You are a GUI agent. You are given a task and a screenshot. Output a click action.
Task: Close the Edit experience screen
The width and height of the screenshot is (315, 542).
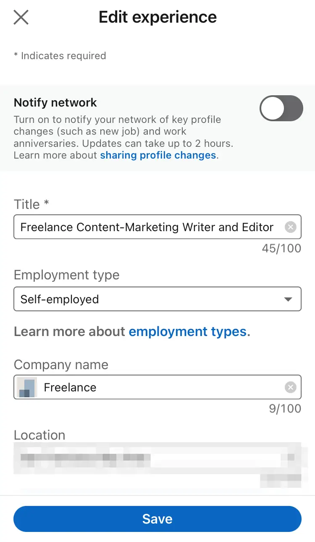point(21,18)
